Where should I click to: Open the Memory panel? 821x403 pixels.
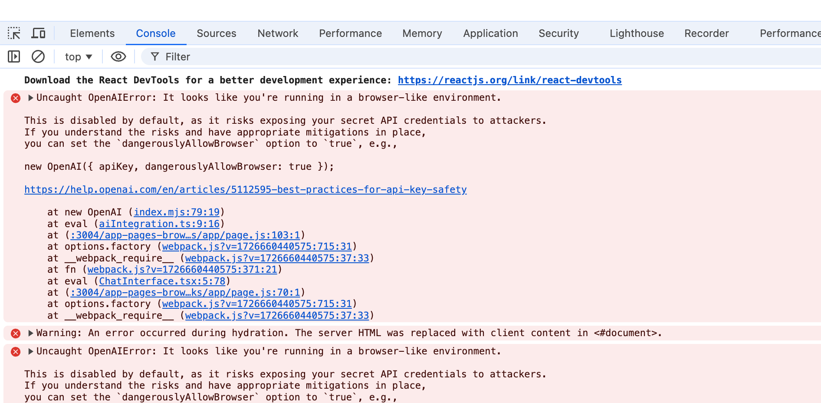pos(422,33)
